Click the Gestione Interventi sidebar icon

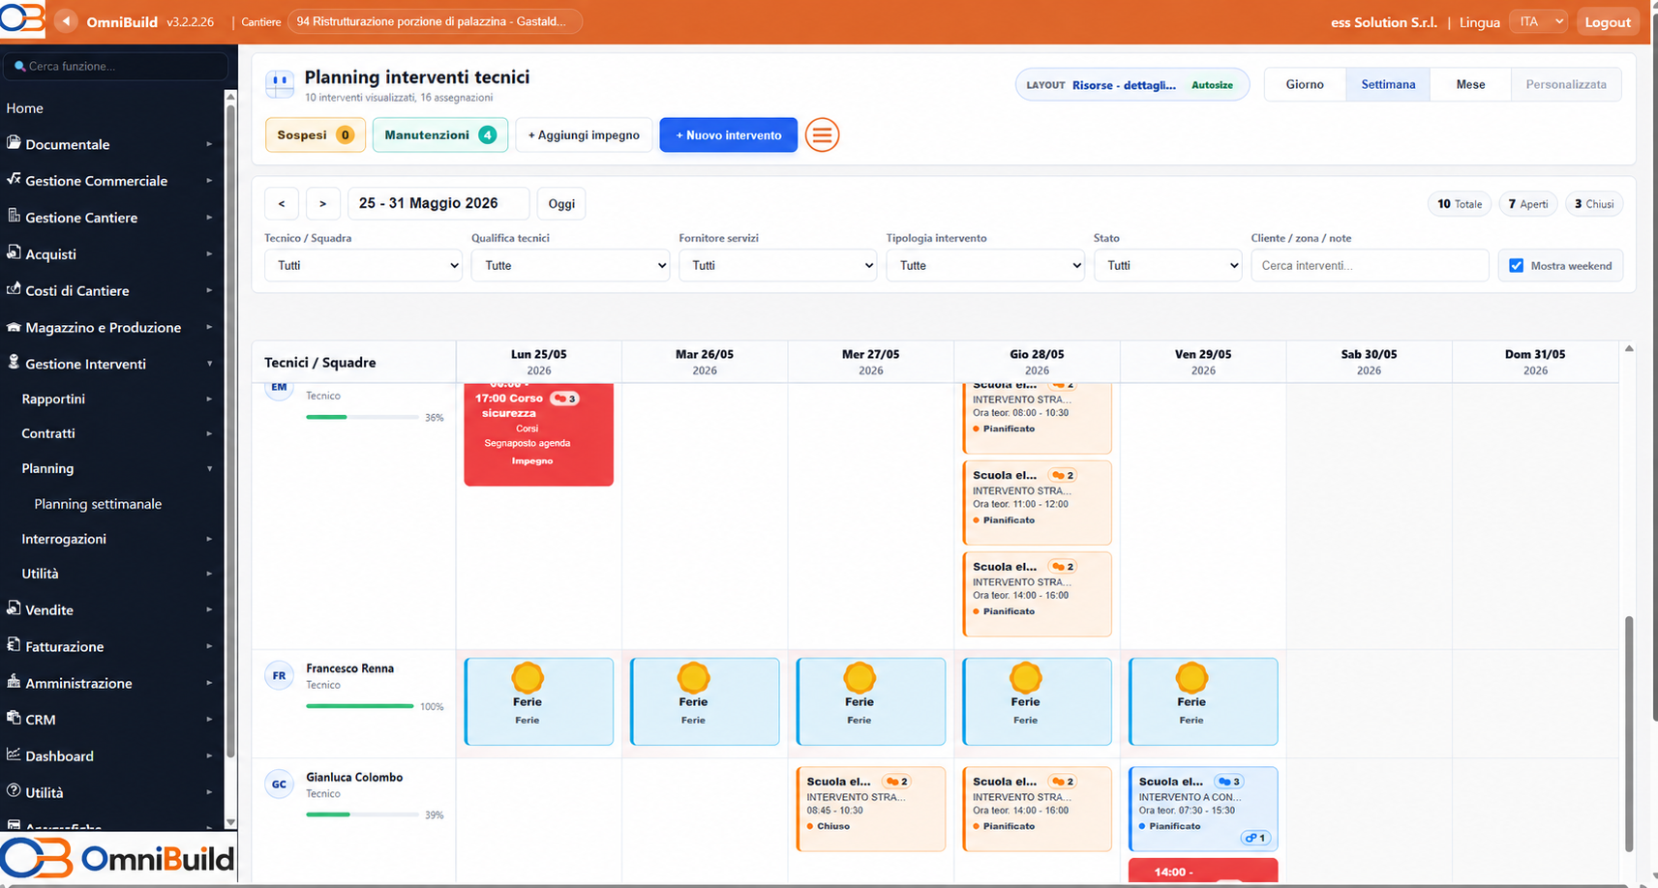coord(14,362)
